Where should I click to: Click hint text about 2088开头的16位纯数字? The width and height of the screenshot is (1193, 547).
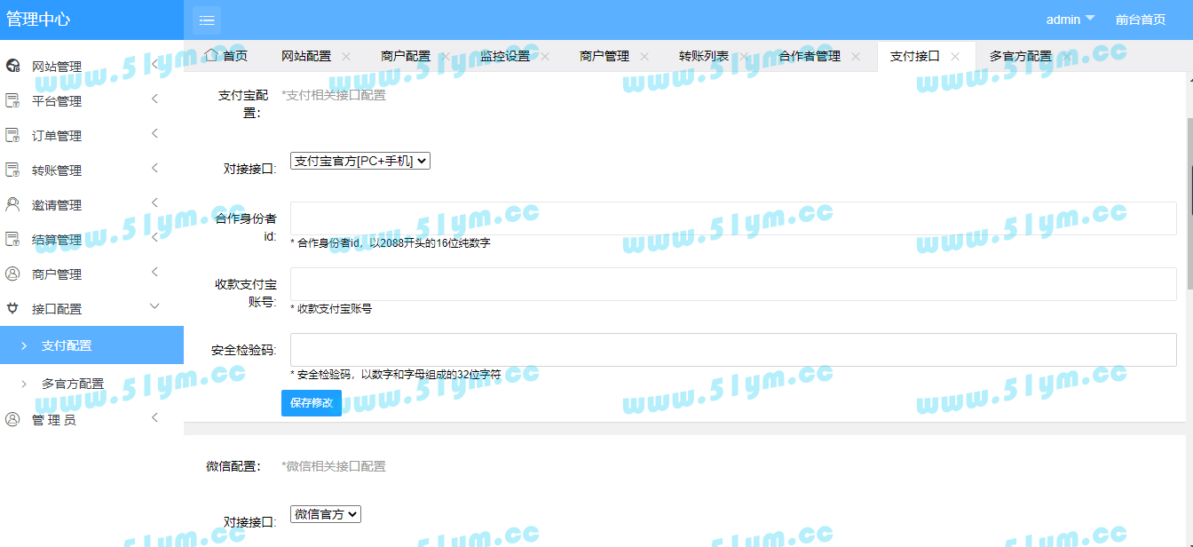(391, 242)
